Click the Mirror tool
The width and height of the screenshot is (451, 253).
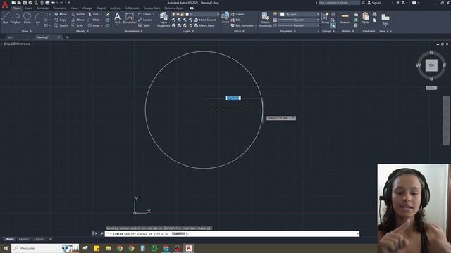pos(78,20)
